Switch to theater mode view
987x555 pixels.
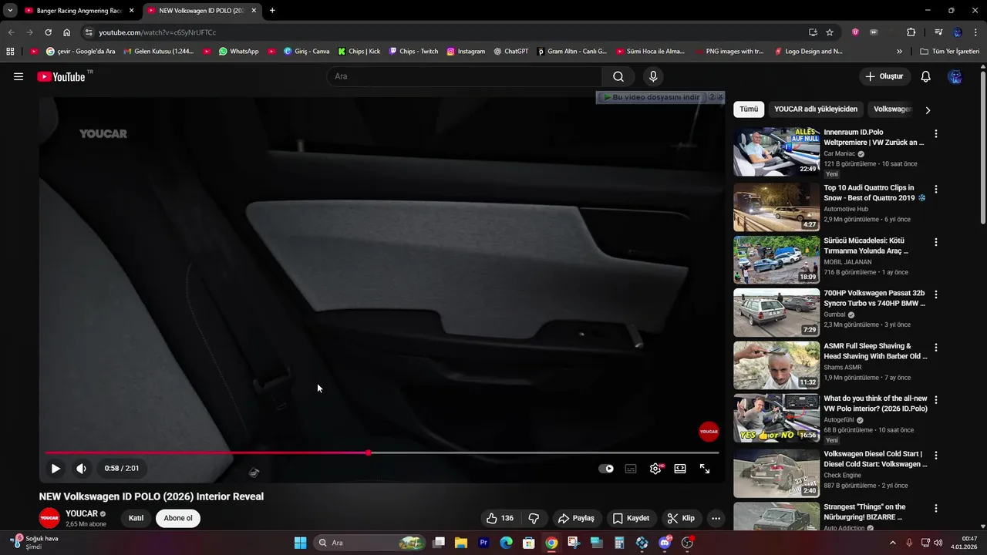[680, 468]
